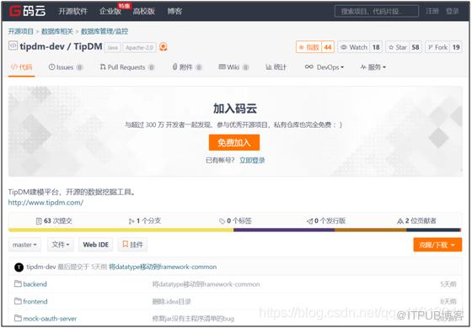View the 0 个发行版 releases
Image resolution: width=472 pixels, height=328 pixels.
[325, 221]
